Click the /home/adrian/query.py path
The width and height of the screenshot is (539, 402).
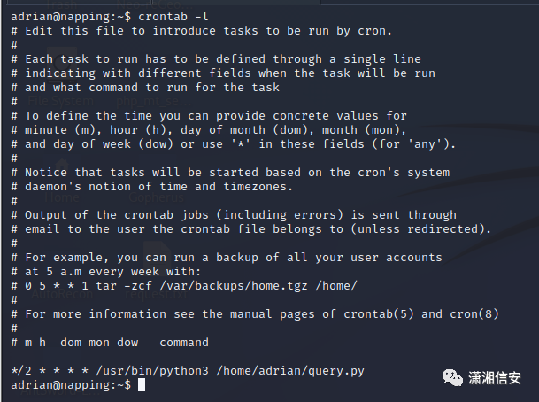tap(290, 371)
